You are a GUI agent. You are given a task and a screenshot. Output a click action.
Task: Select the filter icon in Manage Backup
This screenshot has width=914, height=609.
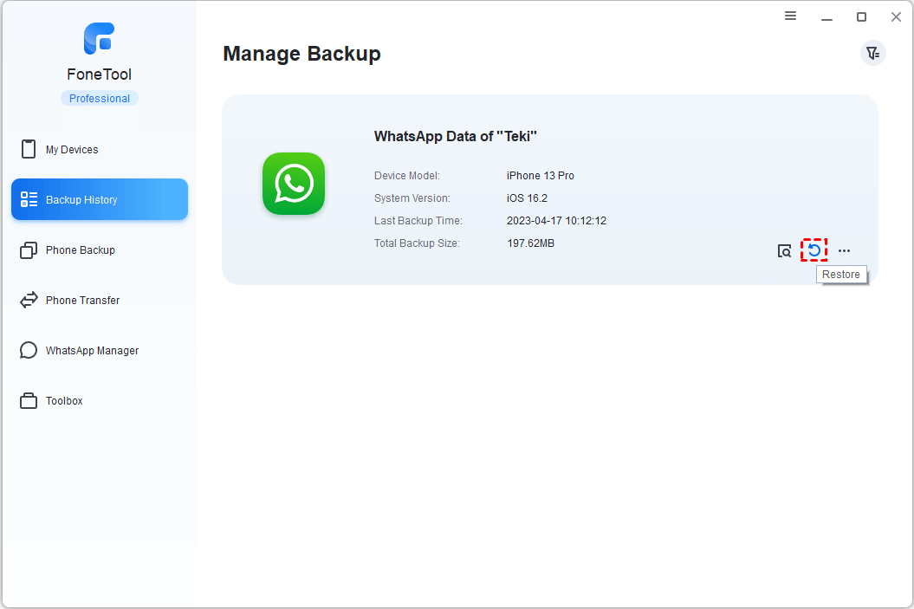pyautogui.click(x=872, y=53)
